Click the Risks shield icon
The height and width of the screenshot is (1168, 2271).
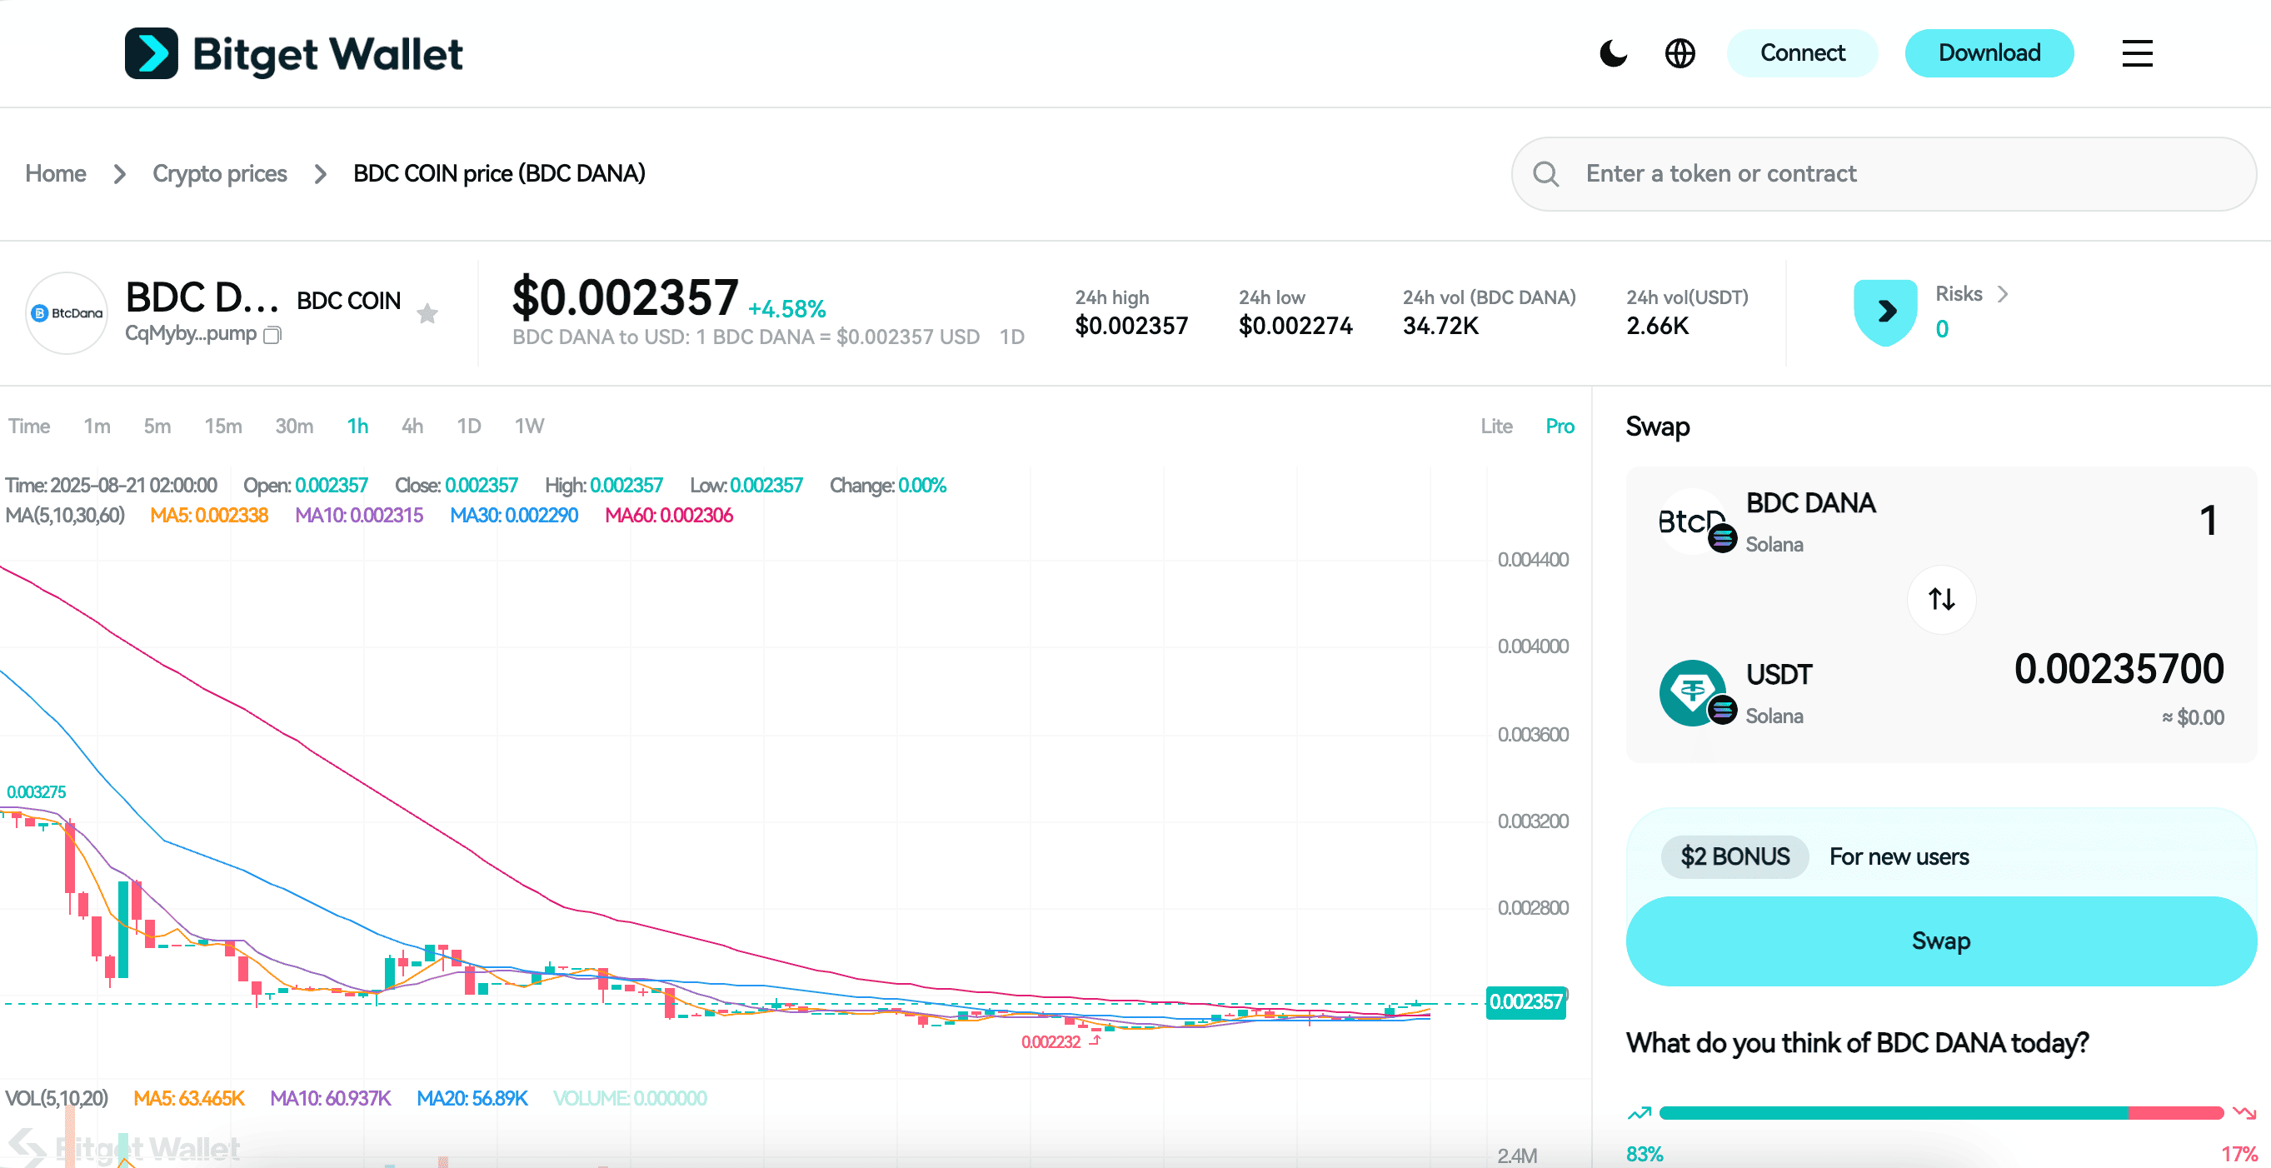click(1884, 312)
